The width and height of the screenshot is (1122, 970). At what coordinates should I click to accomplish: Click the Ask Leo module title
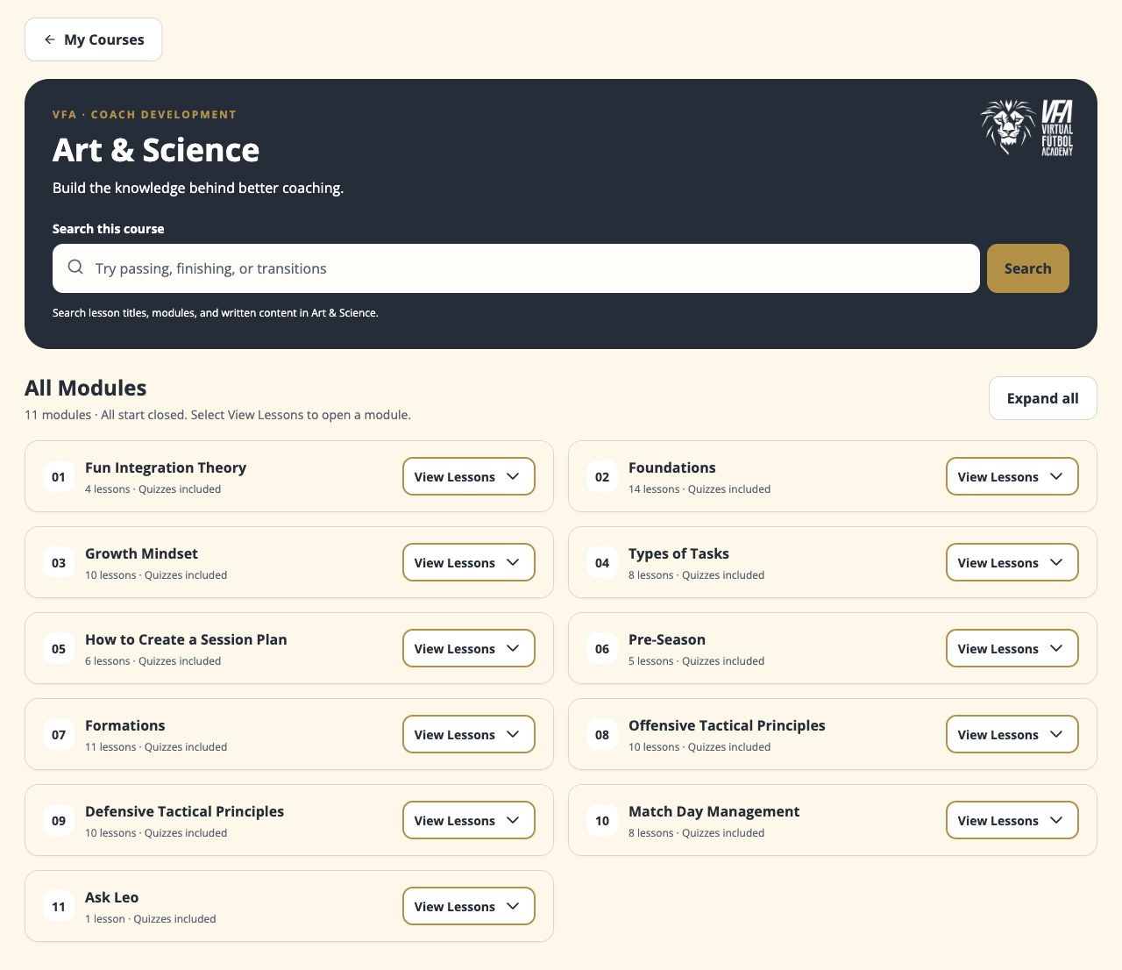112,897
